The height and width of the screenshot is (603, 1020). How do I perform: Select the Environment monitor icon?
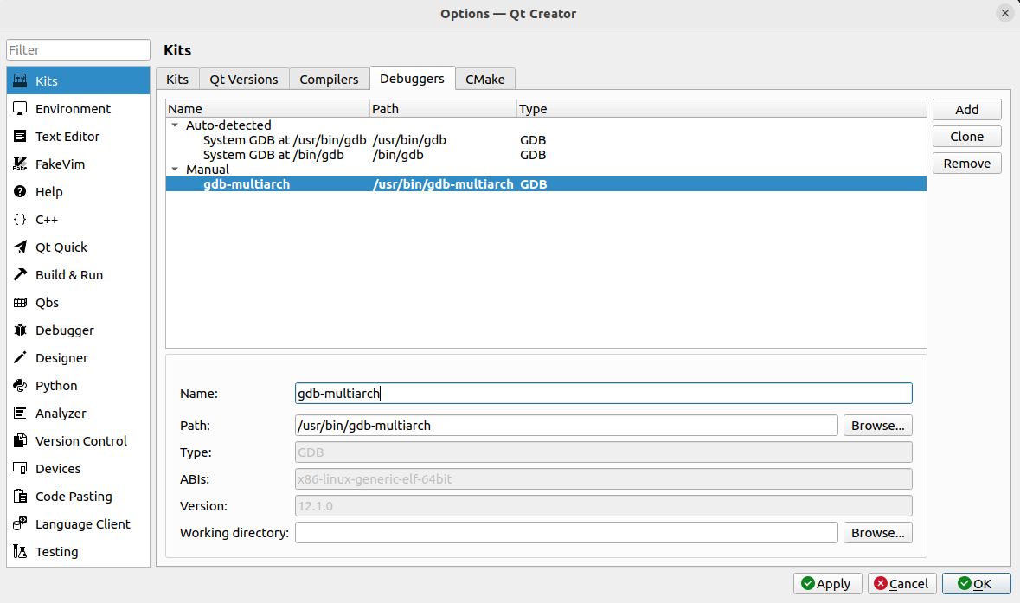click(20, 109)
